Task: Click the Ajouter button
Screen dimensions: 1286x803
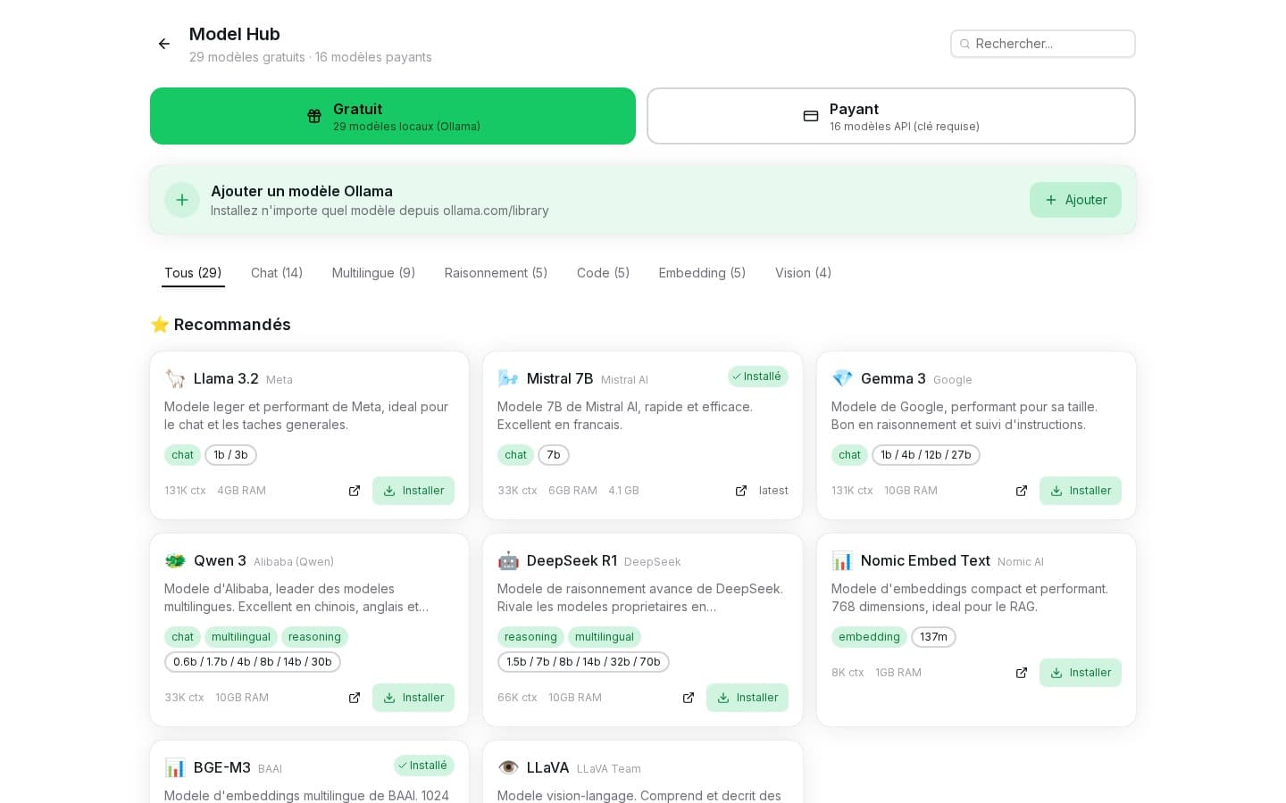Action: (1075, 200)
